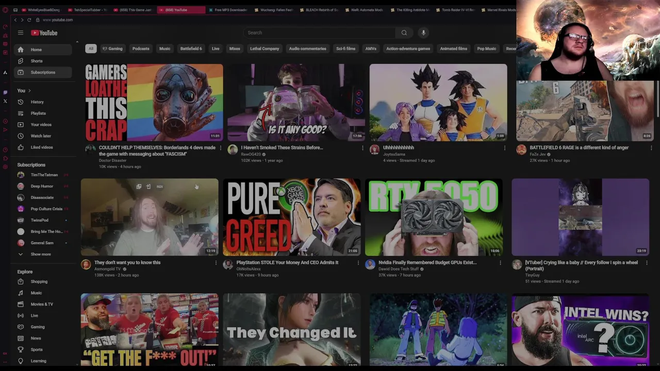Open History in the sidebar
This screenshot has height=371, width=660.
pos(43,102)
